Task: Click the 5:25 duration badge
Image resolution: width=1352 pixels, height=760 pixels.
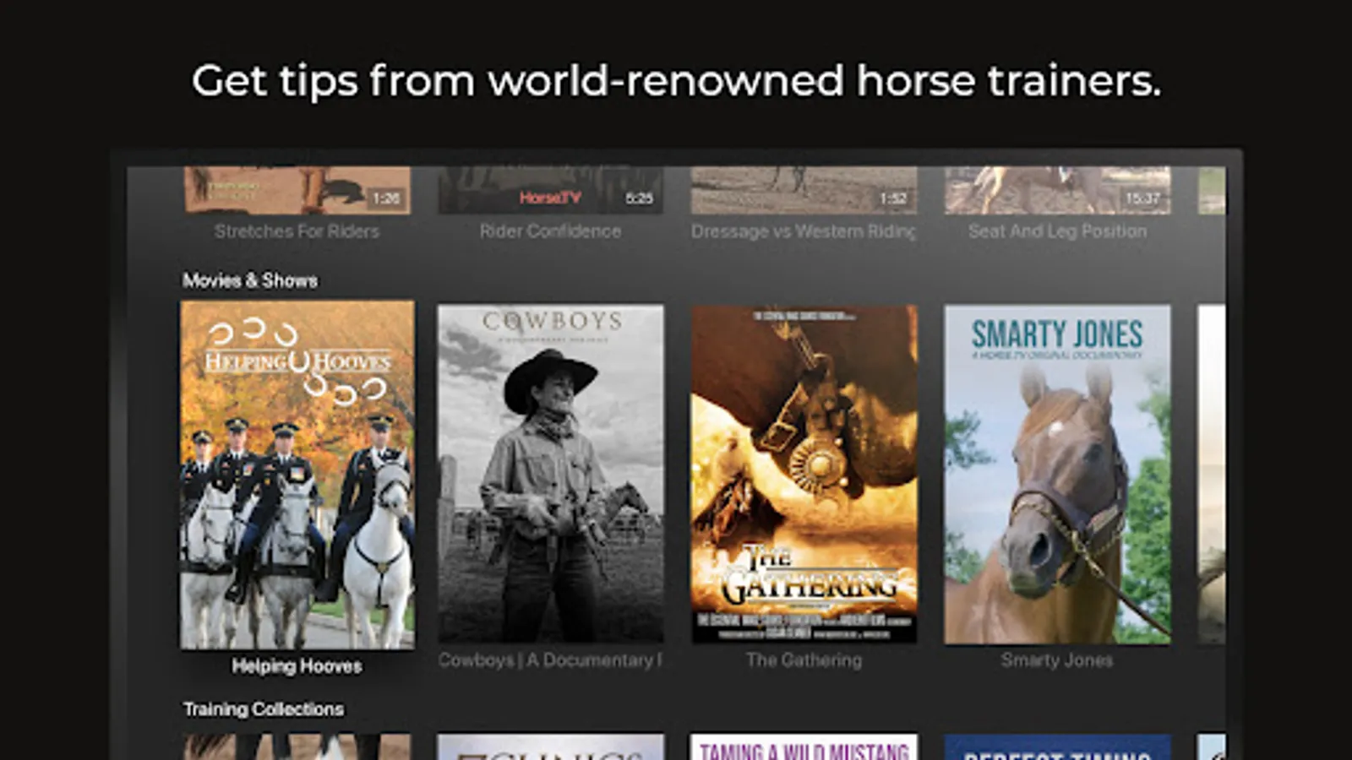Action: (639, 198)
